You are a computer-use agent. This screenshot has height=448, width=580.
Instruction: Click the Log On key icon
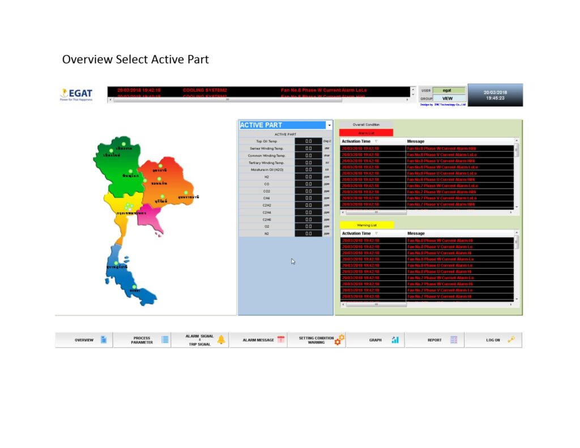511,339
